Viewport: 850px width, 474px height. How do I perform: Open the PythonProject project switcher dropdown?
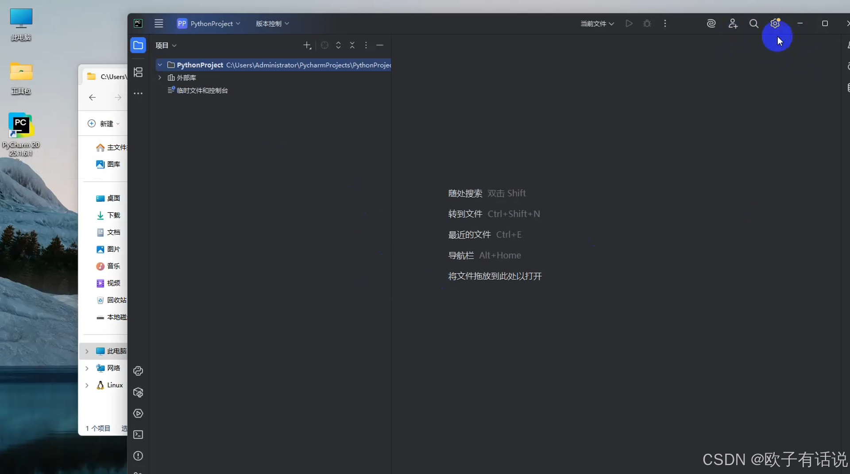(209, 23)
